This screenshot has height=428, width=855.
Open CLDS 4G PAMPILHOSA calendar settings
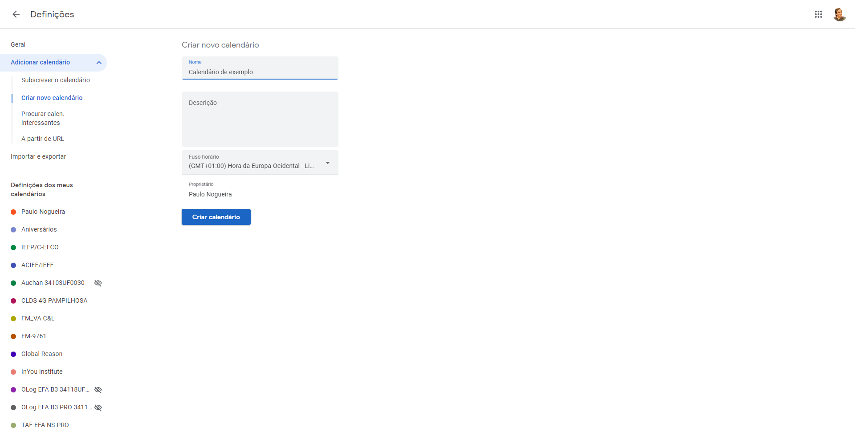click(x=54, y=300)
